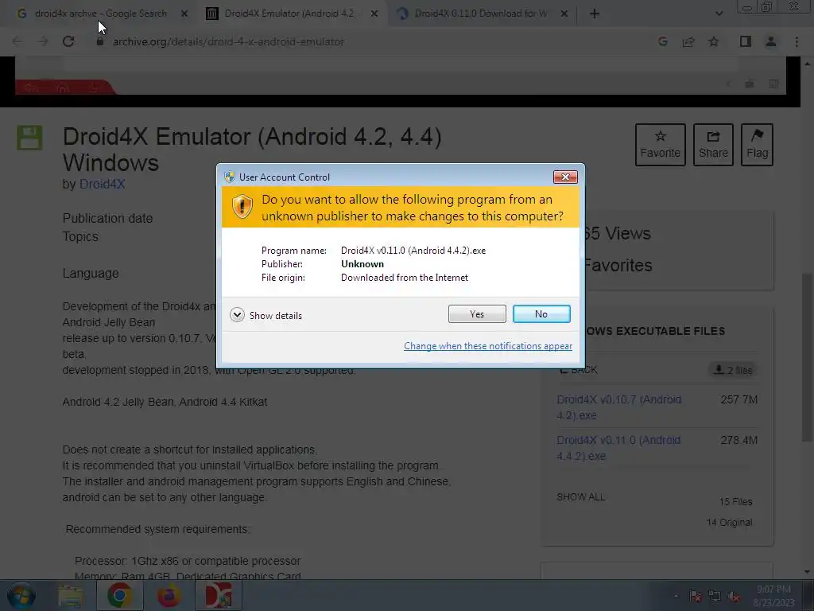Image resolution: width=814 pixels, height=611 pixels.
Task: Close the Droid4X Emulator archive tab
Action: tap(374, 14)
